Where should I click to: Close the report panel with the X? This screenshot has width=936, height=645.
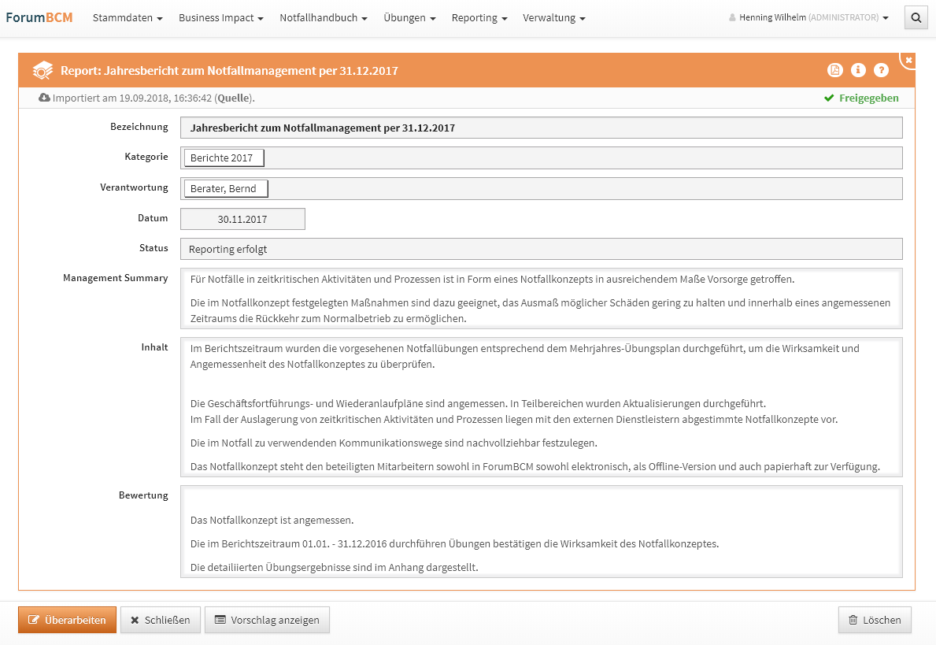[x=908, y=60]
